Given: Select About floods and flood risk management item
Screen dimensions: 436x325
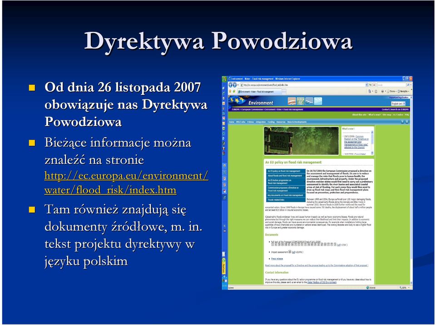Looking at the screenshot, I should pyautogui.click(x=286, y=176).
